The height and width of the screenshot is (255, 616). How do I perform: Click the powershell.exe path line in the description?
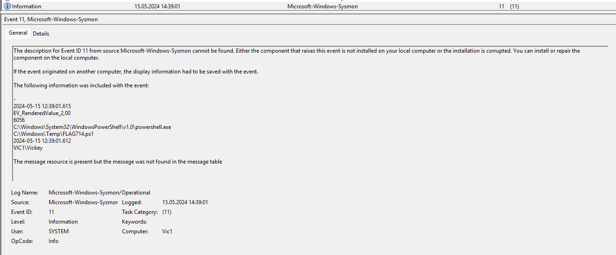(x=92, y=127)
